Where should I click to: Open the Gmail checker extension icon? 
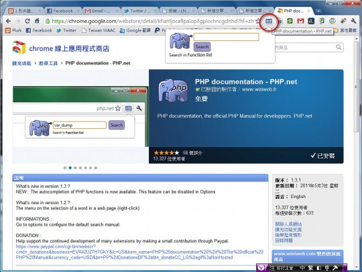pyautogui.click(x=300, y=21)
